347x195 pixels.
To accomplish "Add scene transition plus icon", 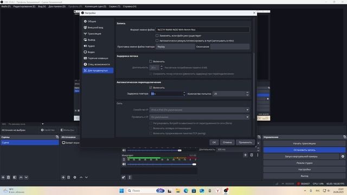I will pos(245,155).
